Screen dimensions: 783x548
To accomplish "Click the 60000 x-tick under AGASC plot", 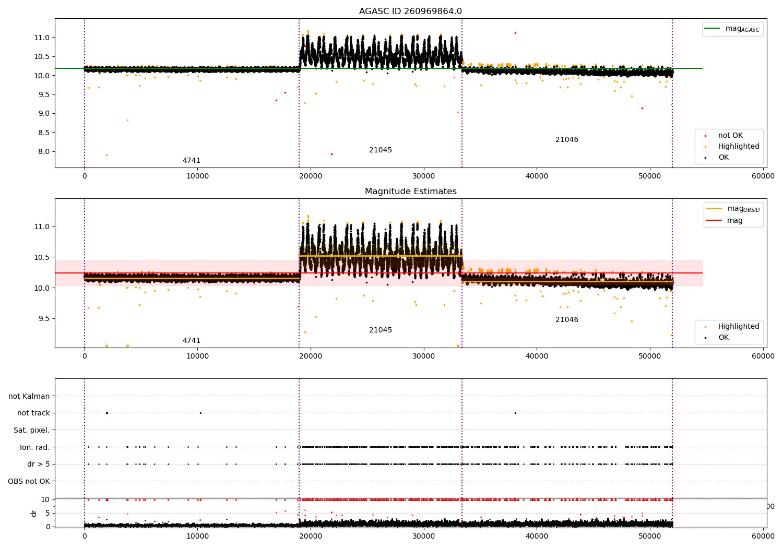I will 763,176.
